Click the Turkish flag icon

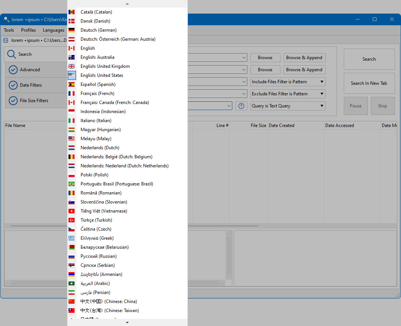point(72,220)
